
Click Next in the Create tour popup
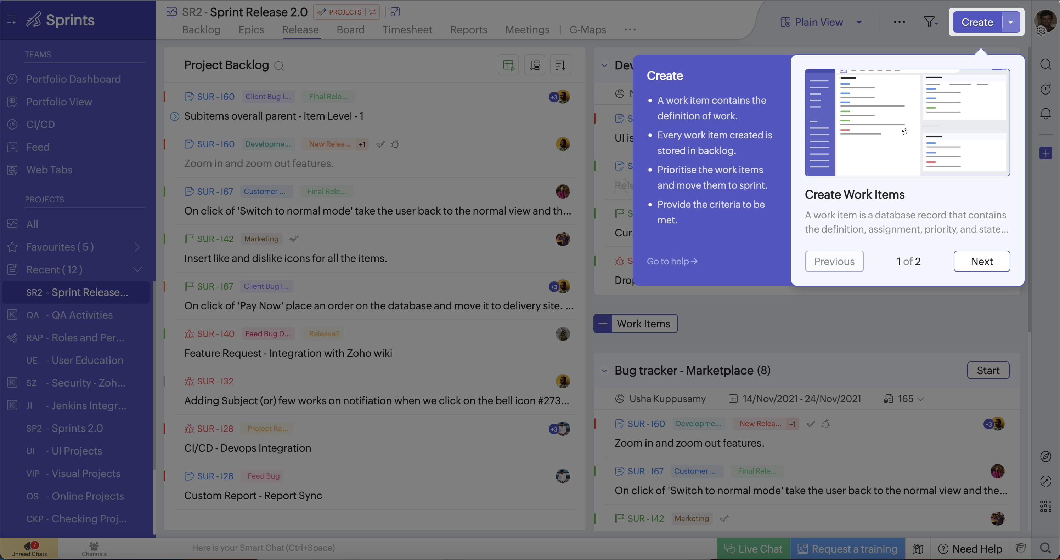tap(981, 261)
